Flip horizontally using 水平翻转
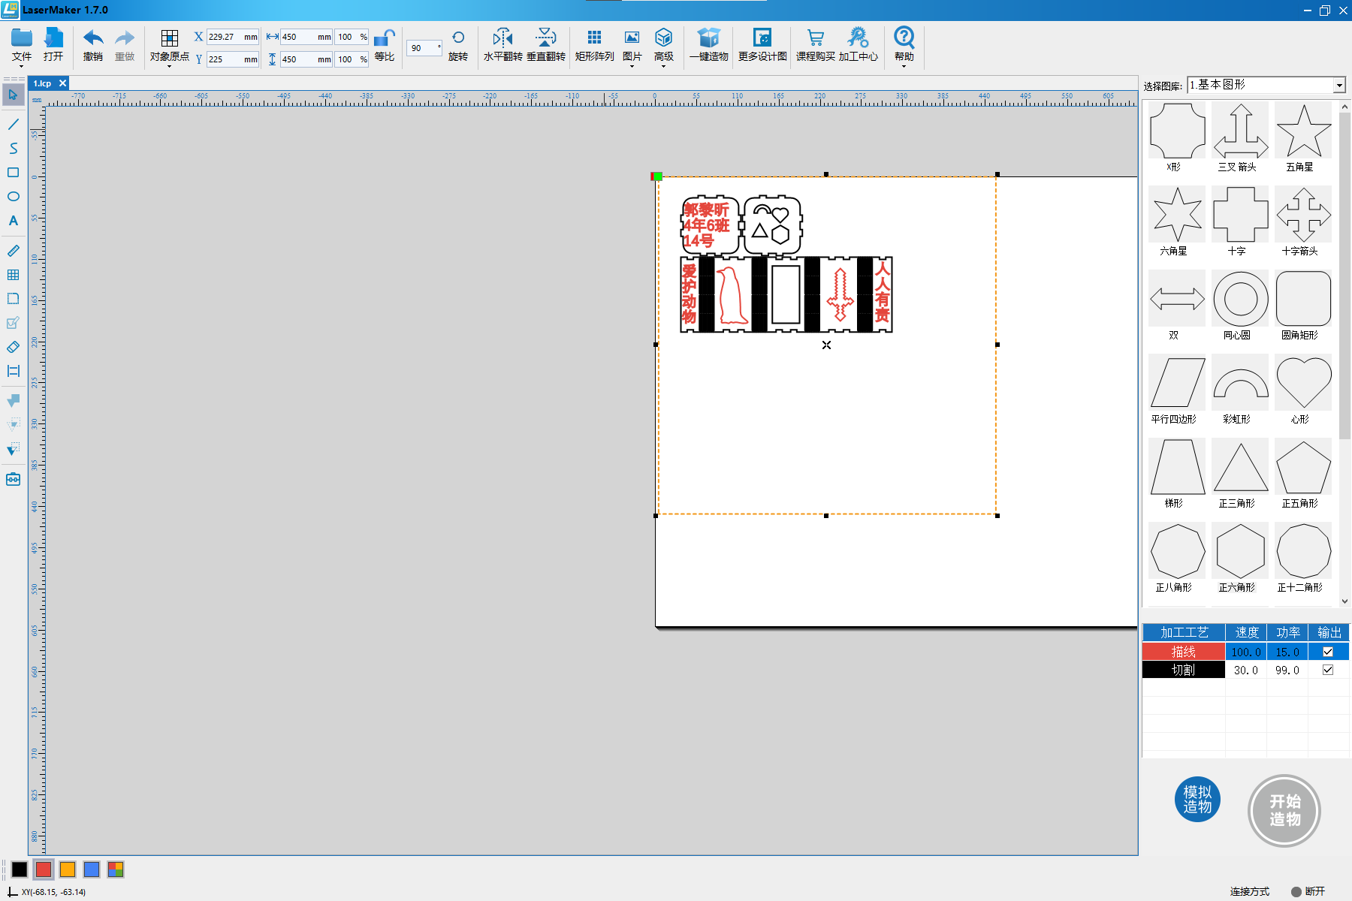The image size is (1352, 901). tap(502, 38)
